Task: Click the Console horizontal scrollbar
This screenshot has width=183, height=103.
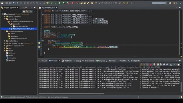Action: 71,93
